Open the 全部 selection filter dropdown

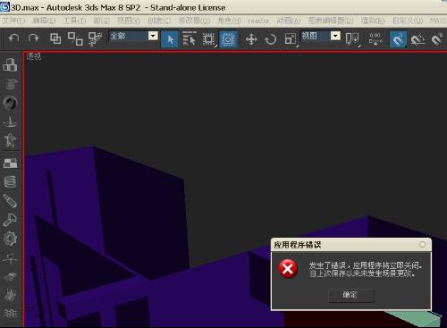click(x=153, y=36)
